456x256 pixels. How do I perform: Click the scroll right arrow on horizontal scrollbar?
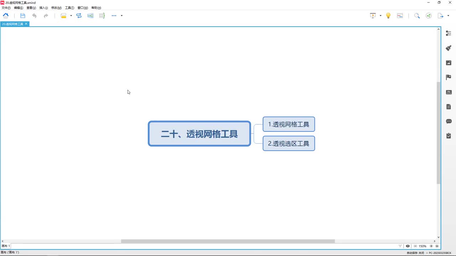[x=434, y=241]
